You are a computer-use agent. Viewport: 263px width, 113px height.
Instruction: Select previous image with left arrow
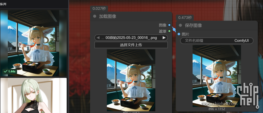point(98,38)
